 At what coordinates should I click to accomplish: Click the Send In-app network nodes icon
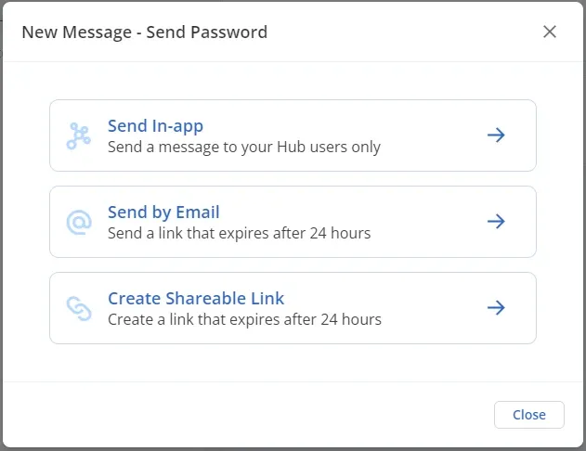tap(79, 135)
